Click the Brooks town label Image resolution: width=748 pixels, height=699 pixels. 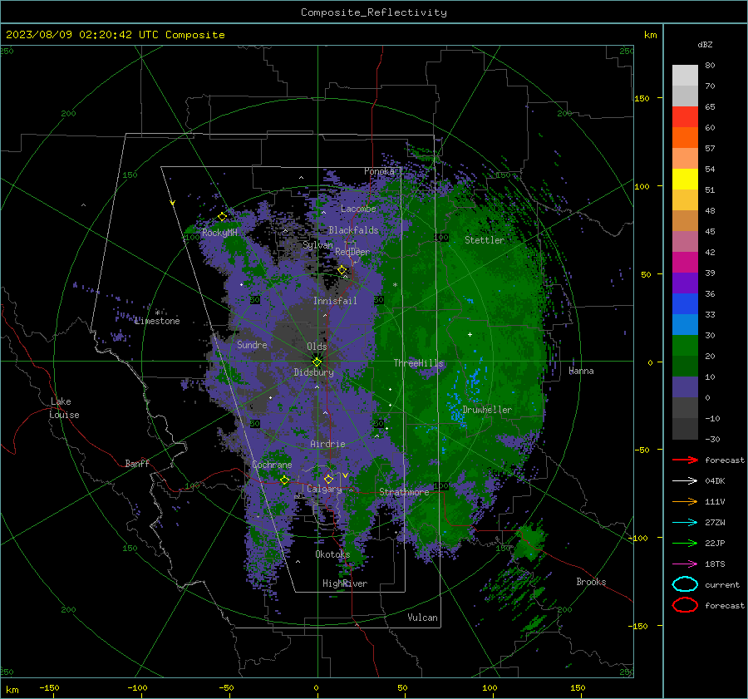(591, 582)
